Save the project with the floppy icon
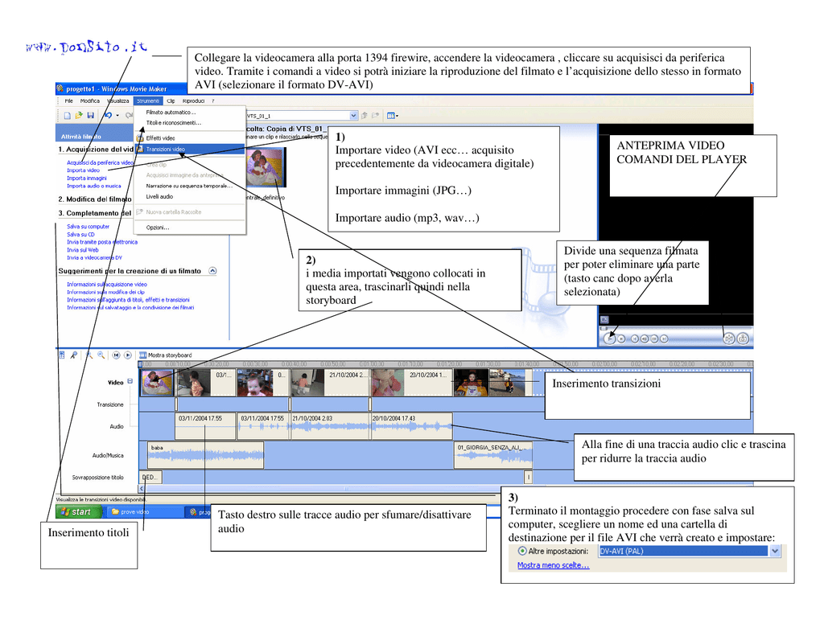 90,116
